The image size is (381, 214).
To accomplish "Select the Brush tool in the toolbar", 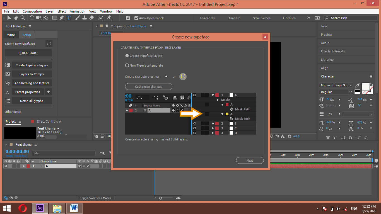I will pyautogui.click(x=78, y=18).
